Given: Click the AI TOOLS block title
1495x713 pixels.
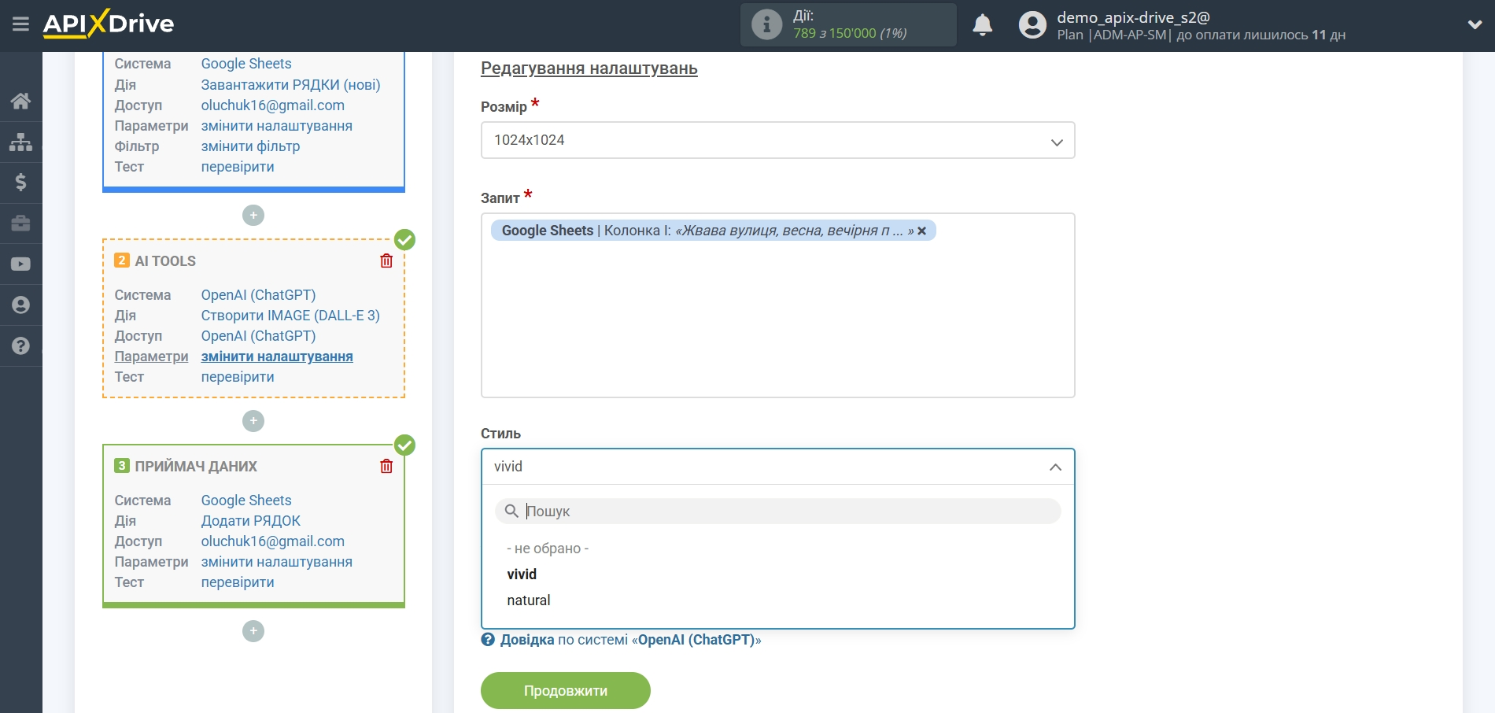Looking at the screenshot, I should click(x=165, y=261).
